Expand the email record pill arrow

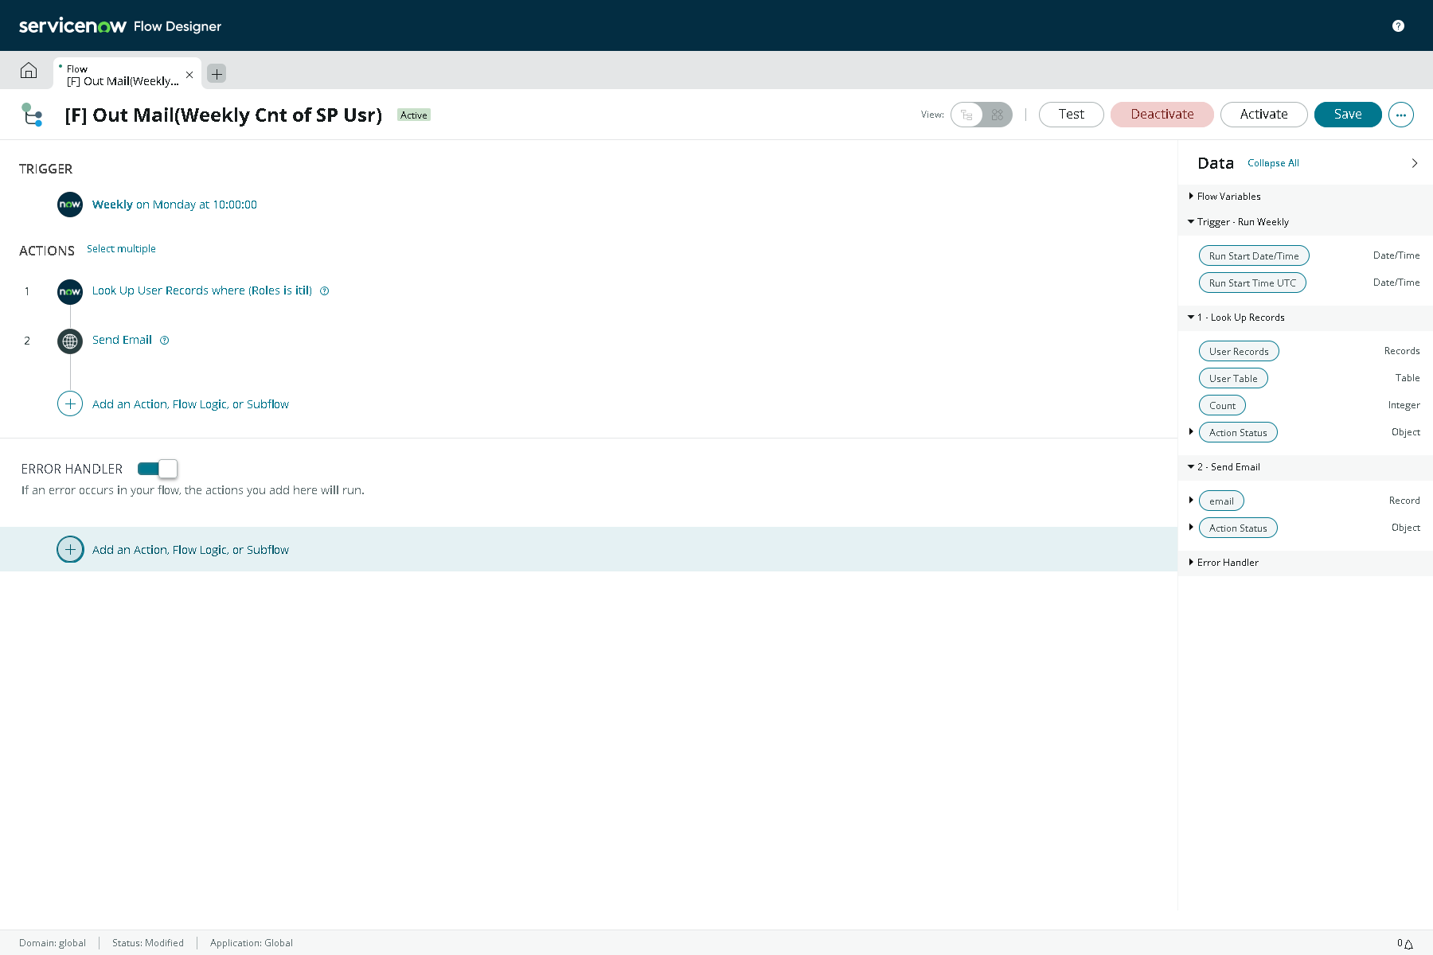click(1191, 500)
